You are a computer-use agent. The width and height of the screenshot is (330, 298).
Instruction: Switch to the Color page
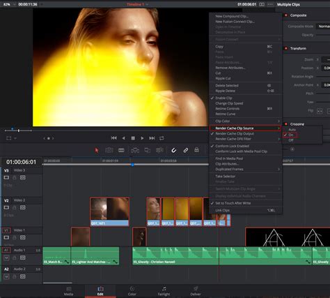click(x=132, y=291)
